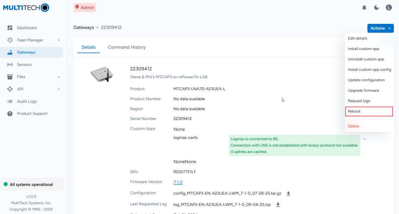Viewport: 399px width, 214px height.
Task: Click log zip file name text
Action: pyautogui.click(x=222, y=205)
